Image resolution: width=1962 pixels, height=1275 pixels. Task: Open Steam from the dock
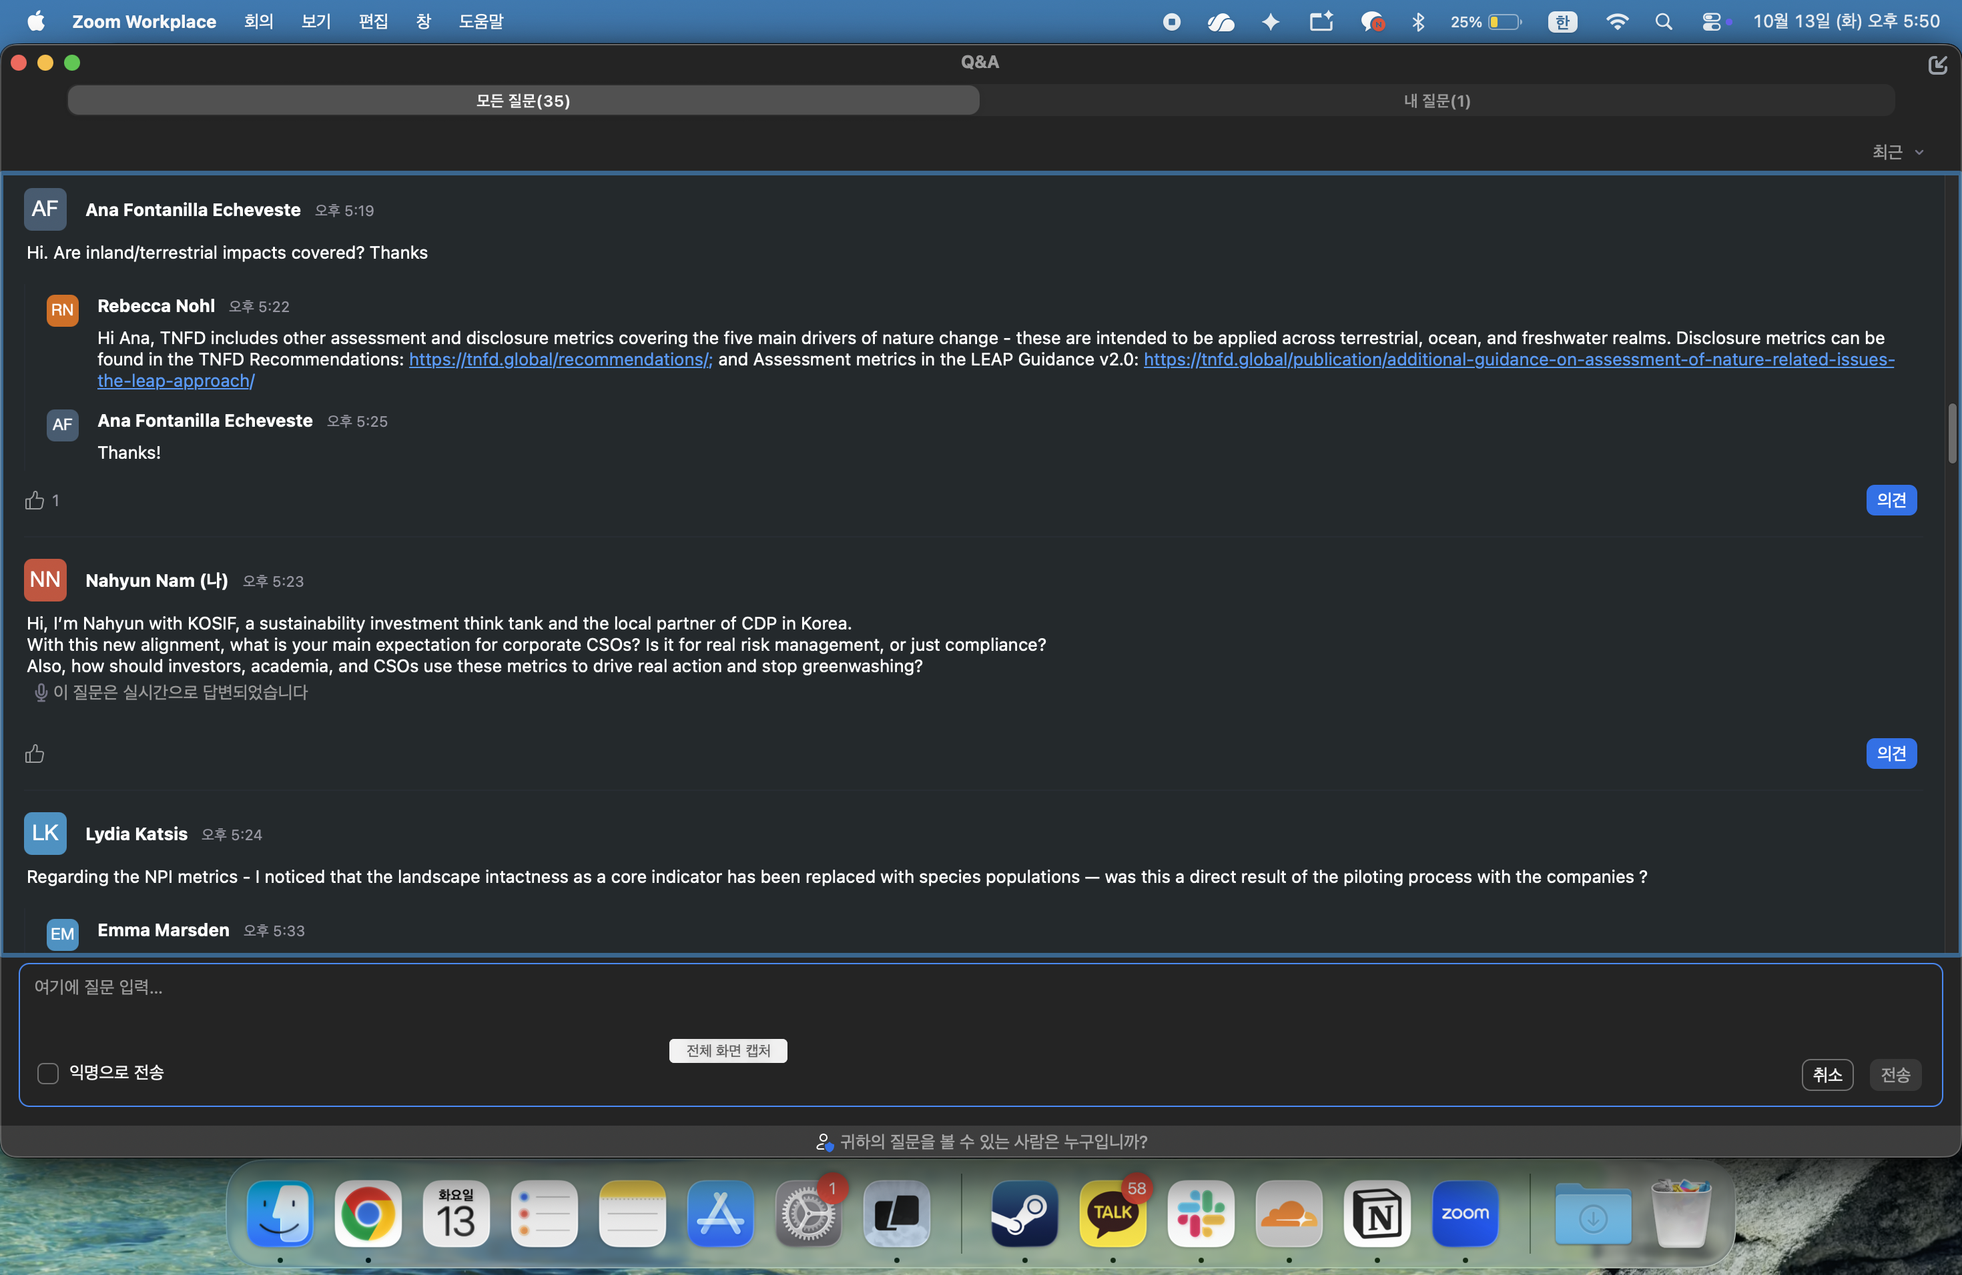click(1024, 1213)
